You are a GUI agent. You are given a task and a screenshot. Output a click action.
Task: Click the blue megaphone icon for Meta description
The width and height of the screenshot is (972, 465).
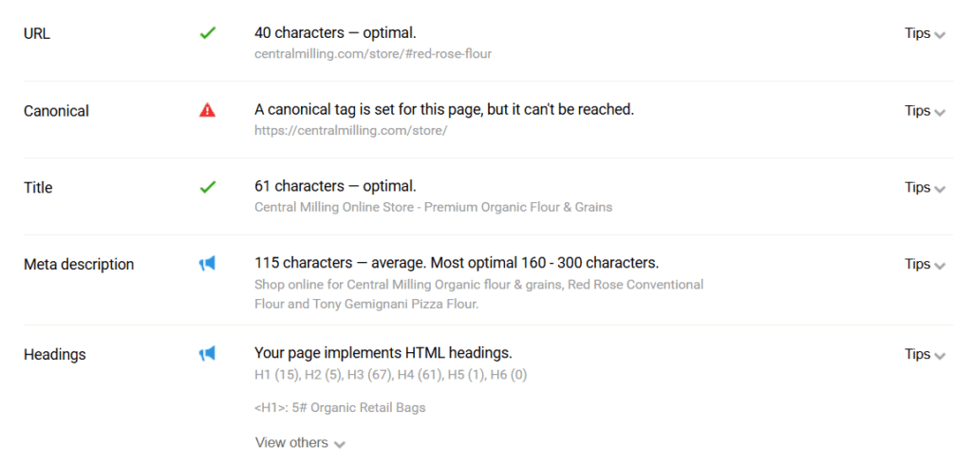point(207,264)
